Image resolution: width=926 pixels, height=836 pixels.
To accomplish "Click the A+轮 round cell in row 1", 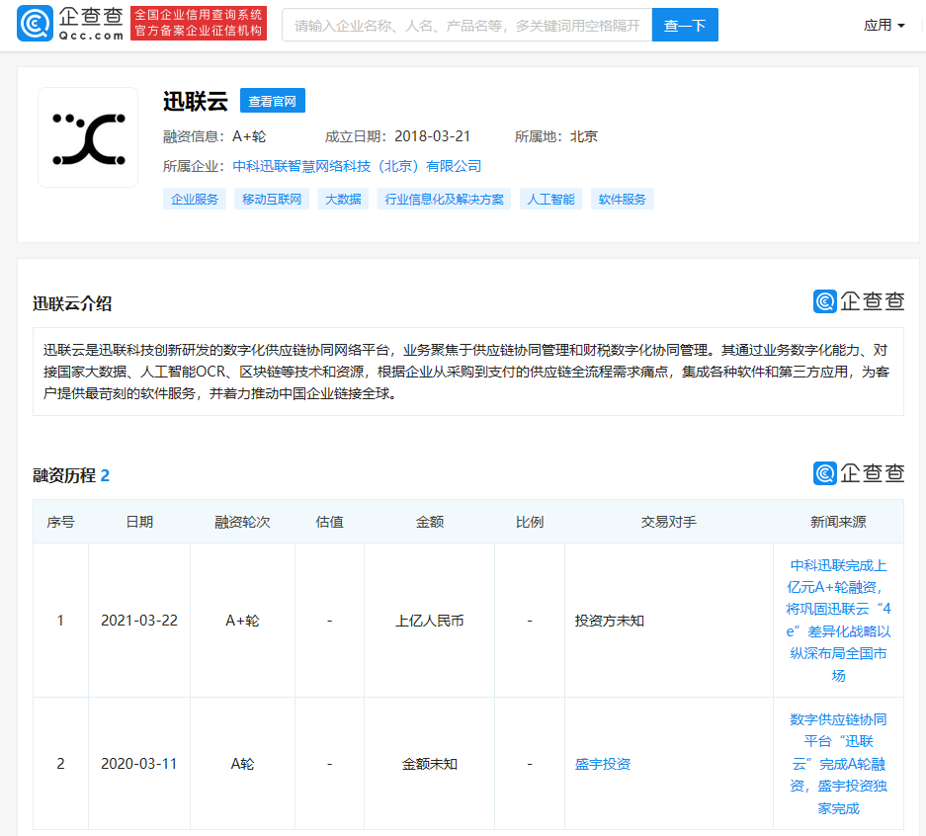I will pyautogui.click(x=242, y=621).
